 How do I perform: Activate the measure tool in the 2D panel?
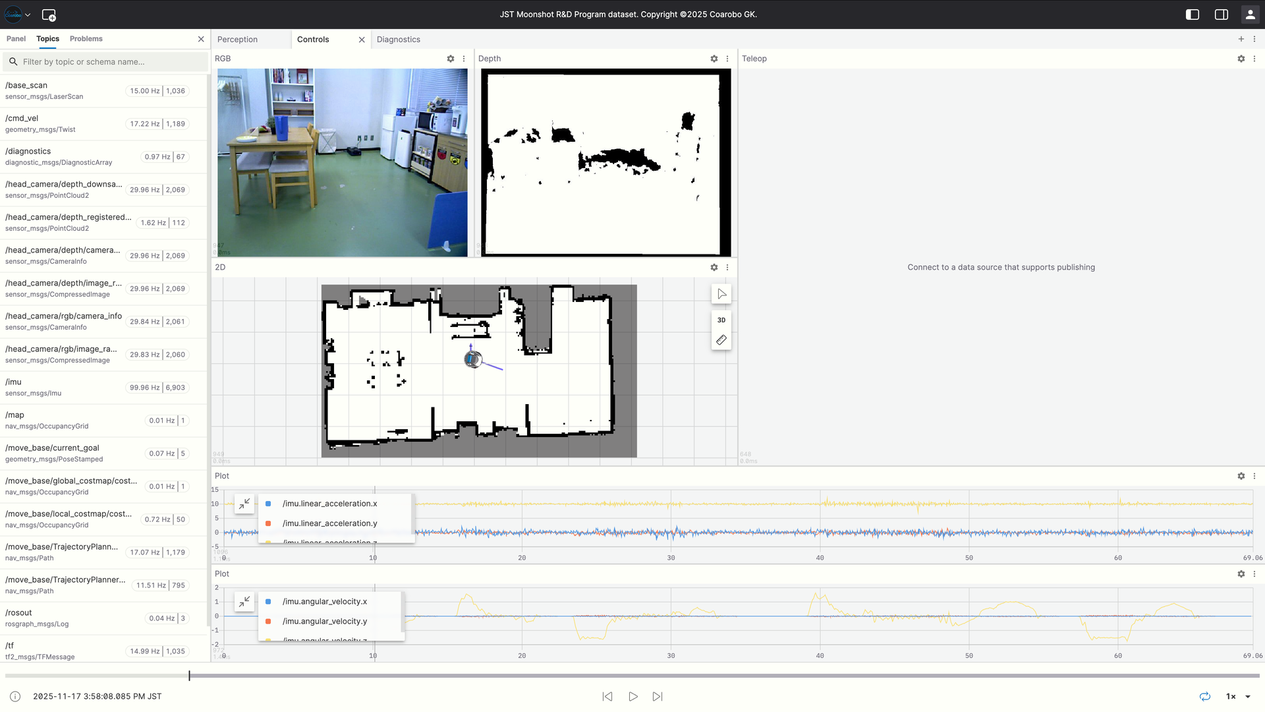(721, 340)
